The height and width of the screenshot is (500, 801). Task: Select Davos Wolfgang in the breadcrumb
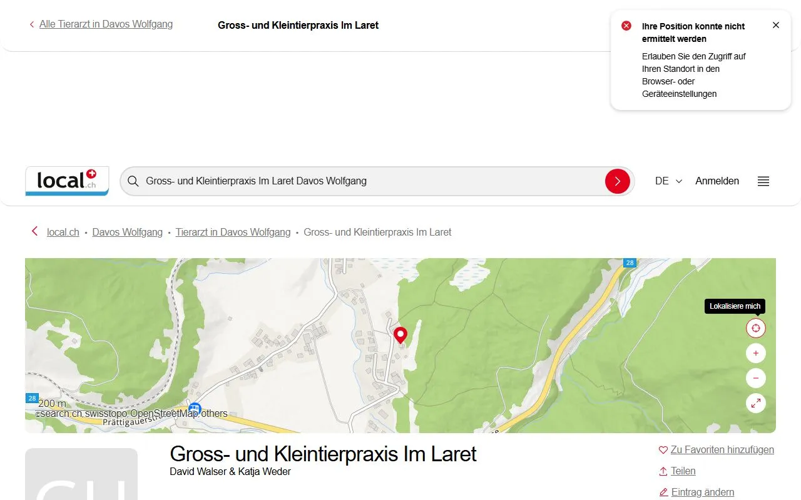coord(127,232)
